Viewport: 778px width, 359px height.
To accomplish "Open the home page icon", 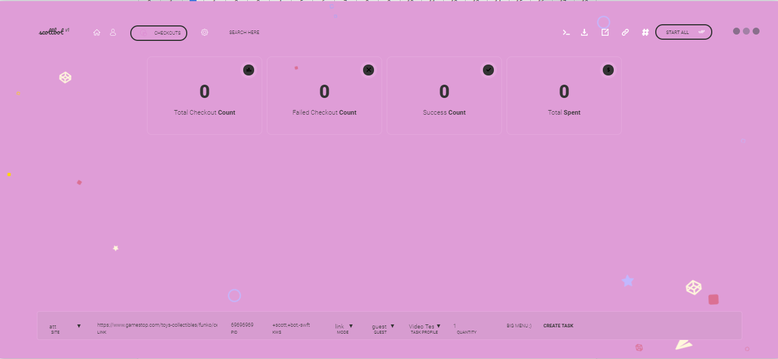I will pos(97,33).
